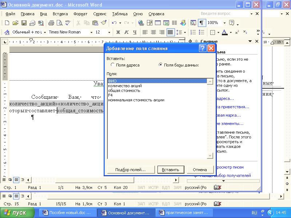Open line spacing dropdown arrow
The width and height of the screenshot is (291, 218).
click(185, 32)
